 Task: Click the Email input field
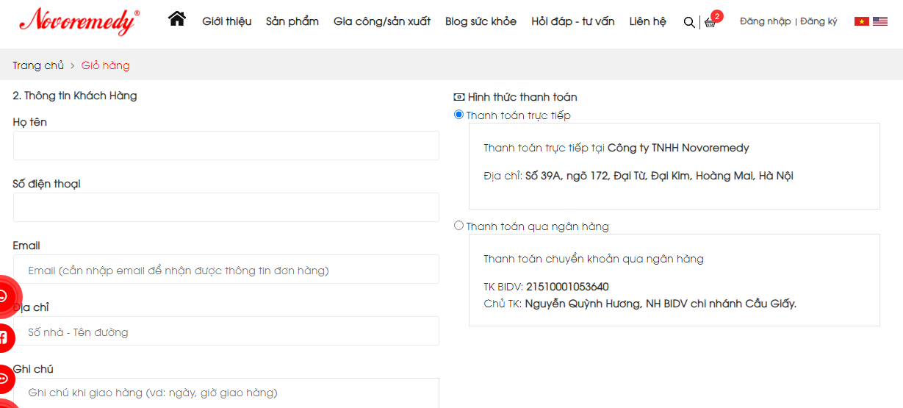pos(226,269)
